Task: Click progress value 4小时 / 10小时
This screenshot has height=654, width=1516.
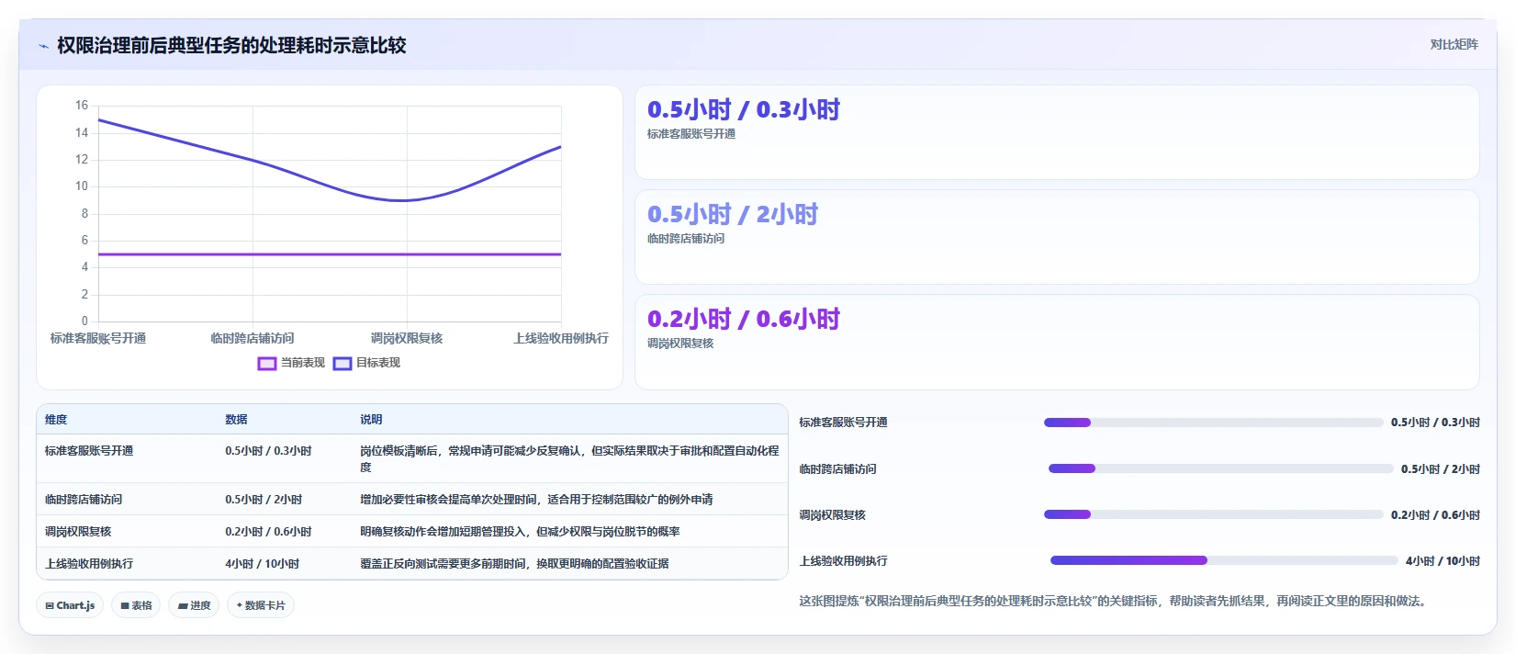Action: (1443, 560)
